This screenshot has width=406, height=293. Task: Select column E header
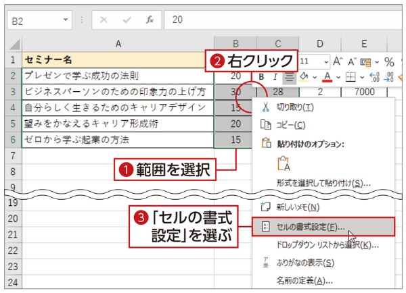click(364, 44)
